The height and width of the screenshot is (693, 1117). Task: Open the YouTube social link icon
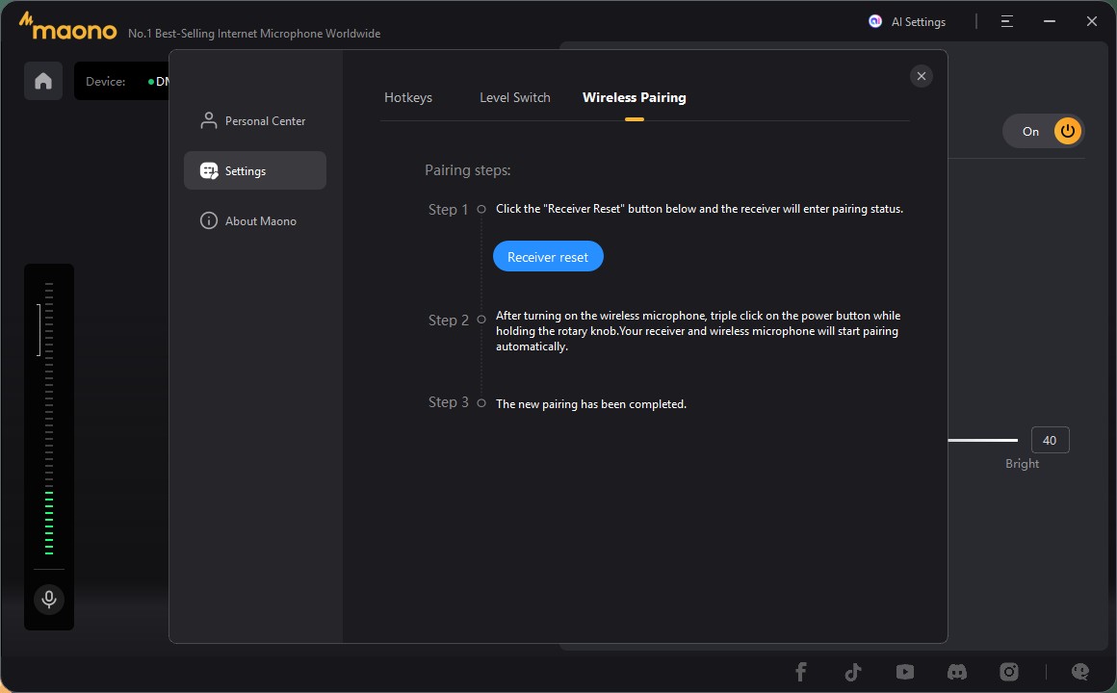pos(904,672)
